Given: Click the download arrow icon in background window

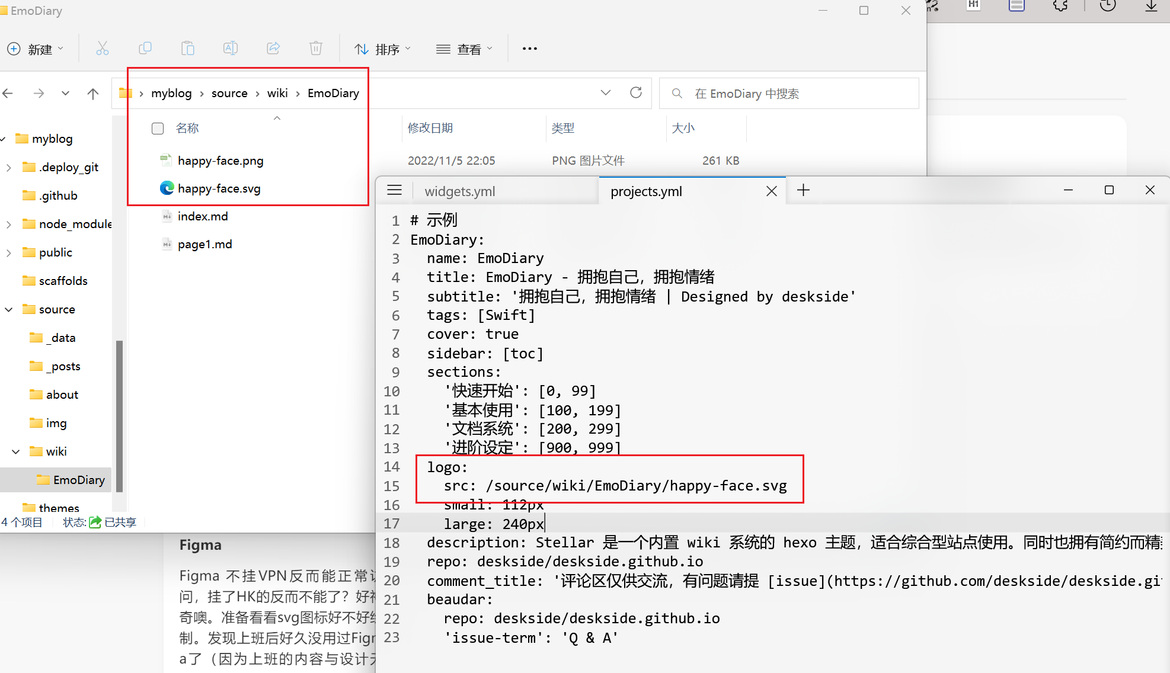Looking at the screenshot, I should point(1151,6).
